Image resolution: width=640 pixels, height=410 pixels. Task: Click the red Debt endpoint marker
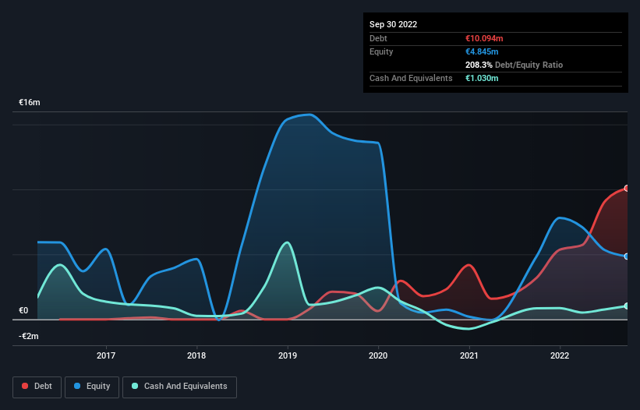pos(627,189)
